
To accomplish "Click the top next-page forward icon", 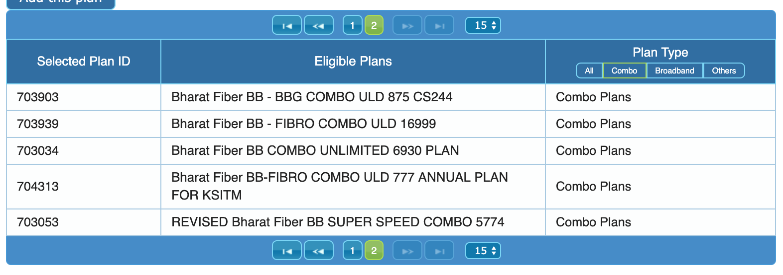I will pyautogui.click(x=407, y=25).
